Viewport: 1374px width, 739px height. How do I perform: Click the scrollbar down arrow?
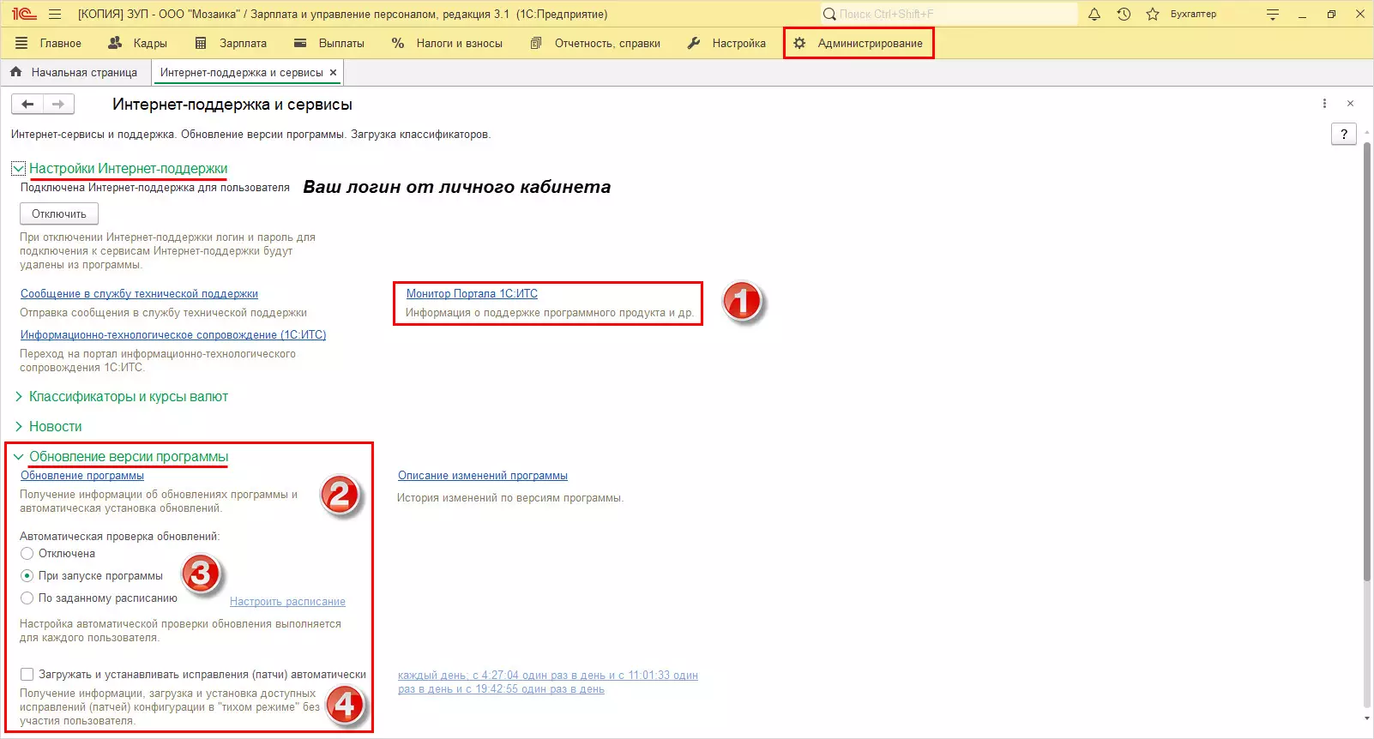tap(1366, 719)
